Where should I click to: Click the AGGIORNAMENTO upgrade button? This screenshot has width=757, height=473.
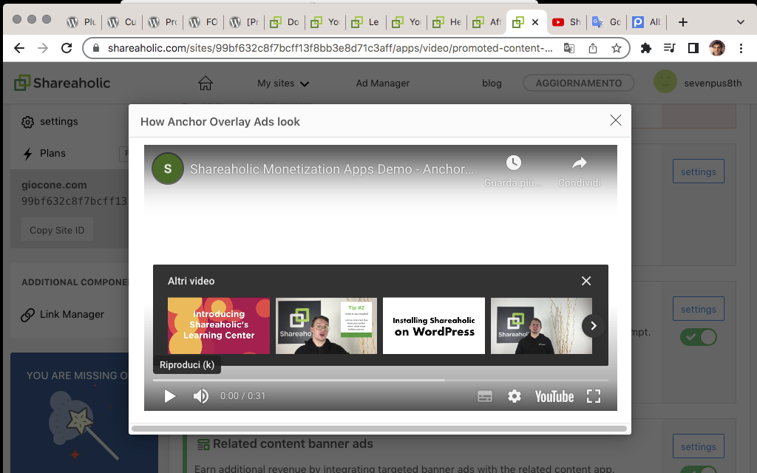point(578,83)
